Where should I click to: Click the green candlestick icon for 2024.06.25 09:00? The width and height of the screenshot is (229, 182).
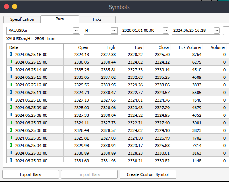click(x=11, y=107)
